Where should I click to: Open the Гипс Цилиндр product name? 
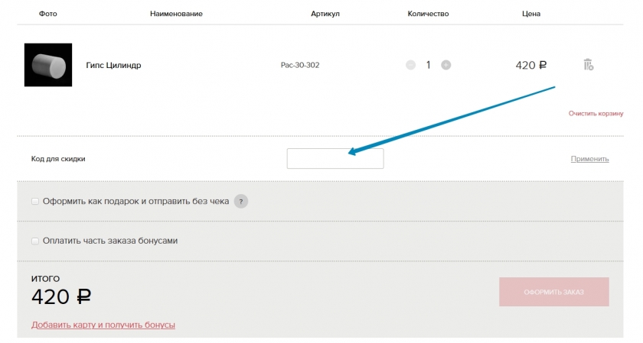point(113,66)
